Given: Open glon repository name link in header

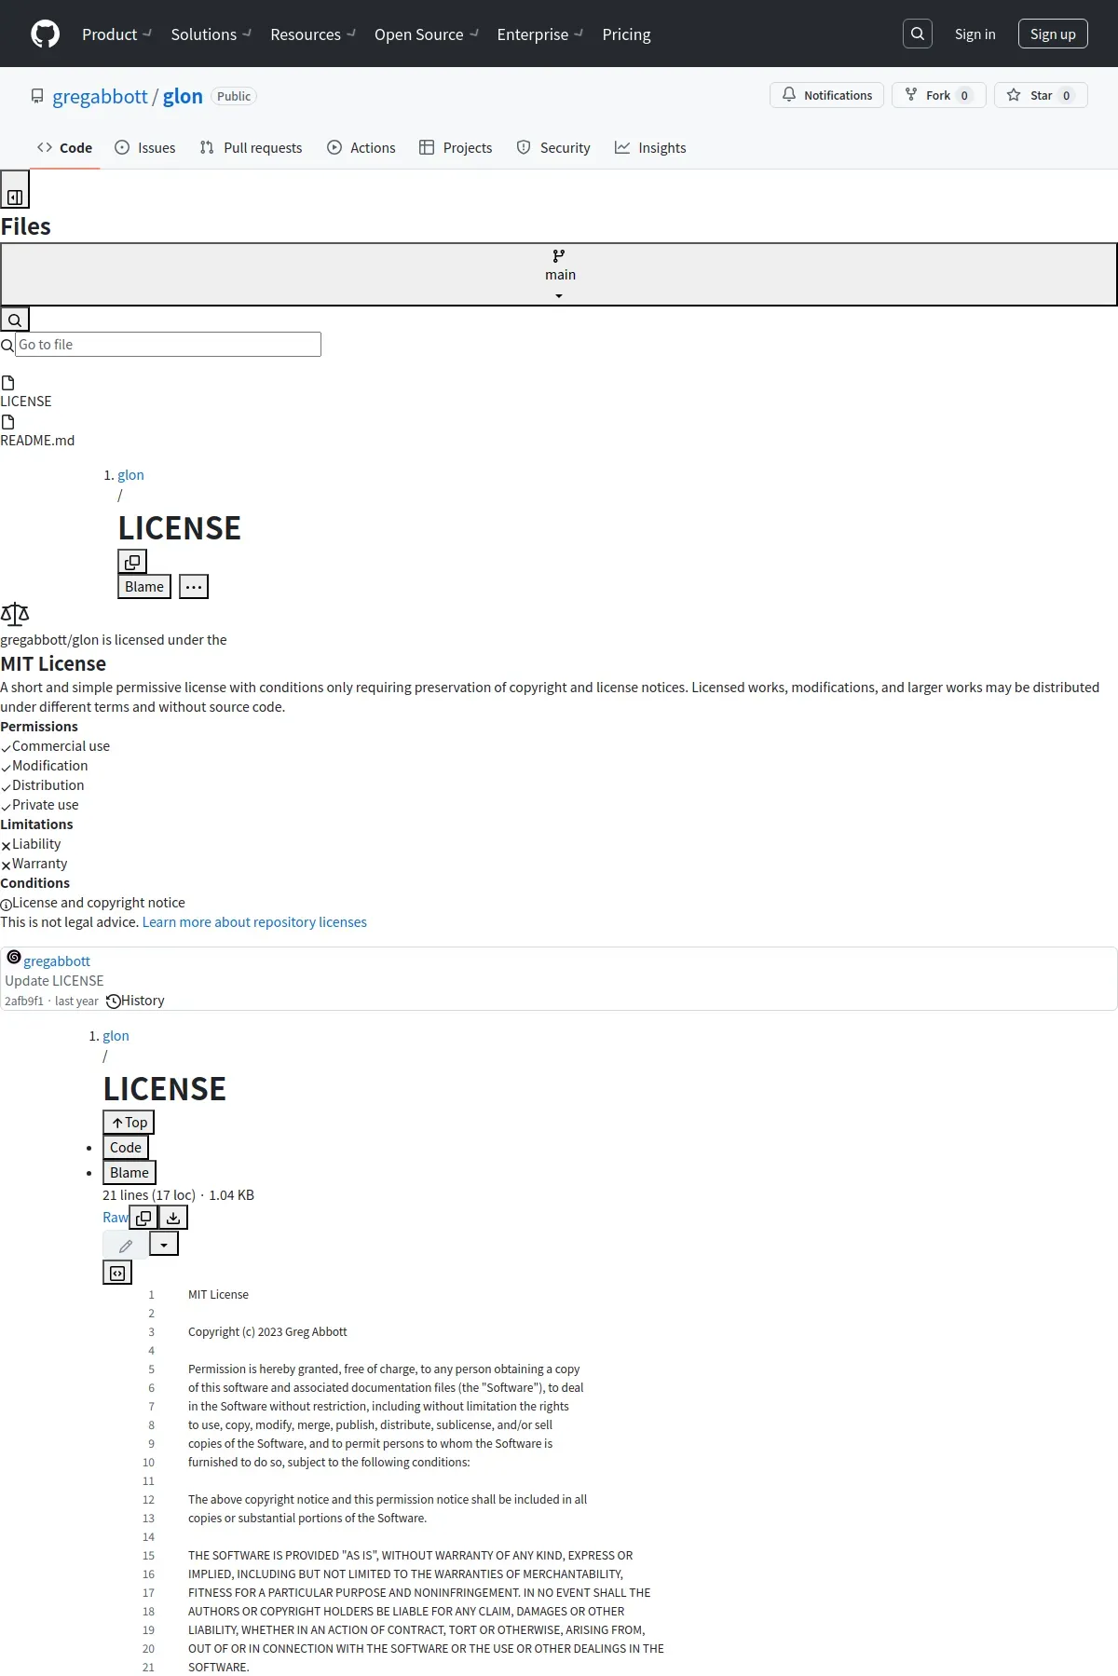Looking at the screenshot, I should [183, 96].
